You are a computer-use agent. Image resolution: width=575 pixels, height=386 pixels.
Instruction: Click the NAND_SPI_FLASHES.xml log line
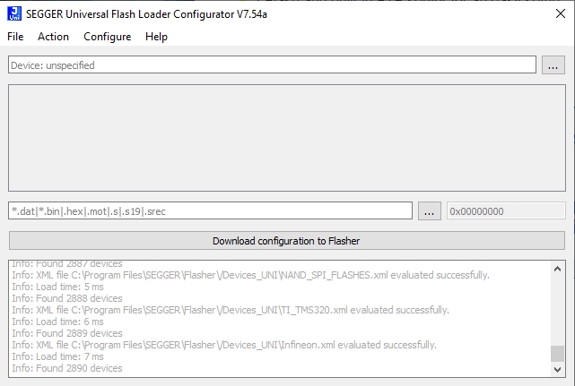(x=250, y=275)
